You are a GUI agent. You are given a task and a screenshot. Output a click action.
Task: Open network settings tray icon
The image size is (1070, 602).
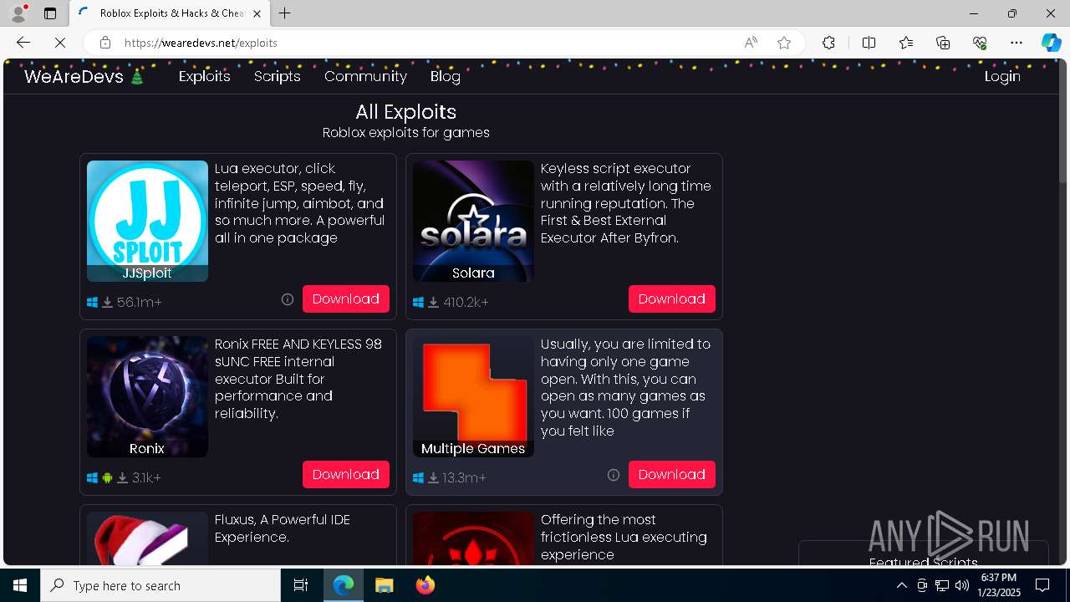942,585
